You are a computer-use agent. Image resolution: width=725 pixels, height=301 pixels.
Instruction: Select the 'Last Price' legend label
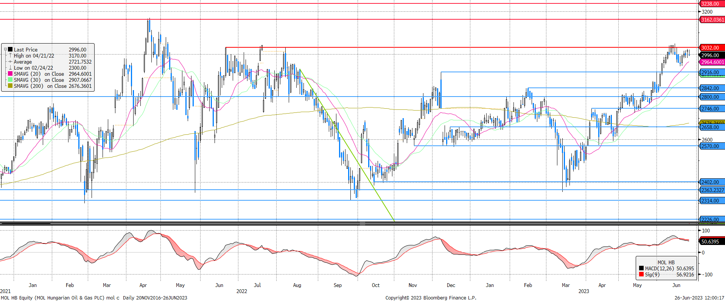coord(26,50)
